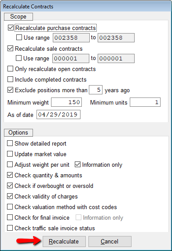172x251 pixels.
Task: Enable Update market value option
Action: (x=10, y=154)
